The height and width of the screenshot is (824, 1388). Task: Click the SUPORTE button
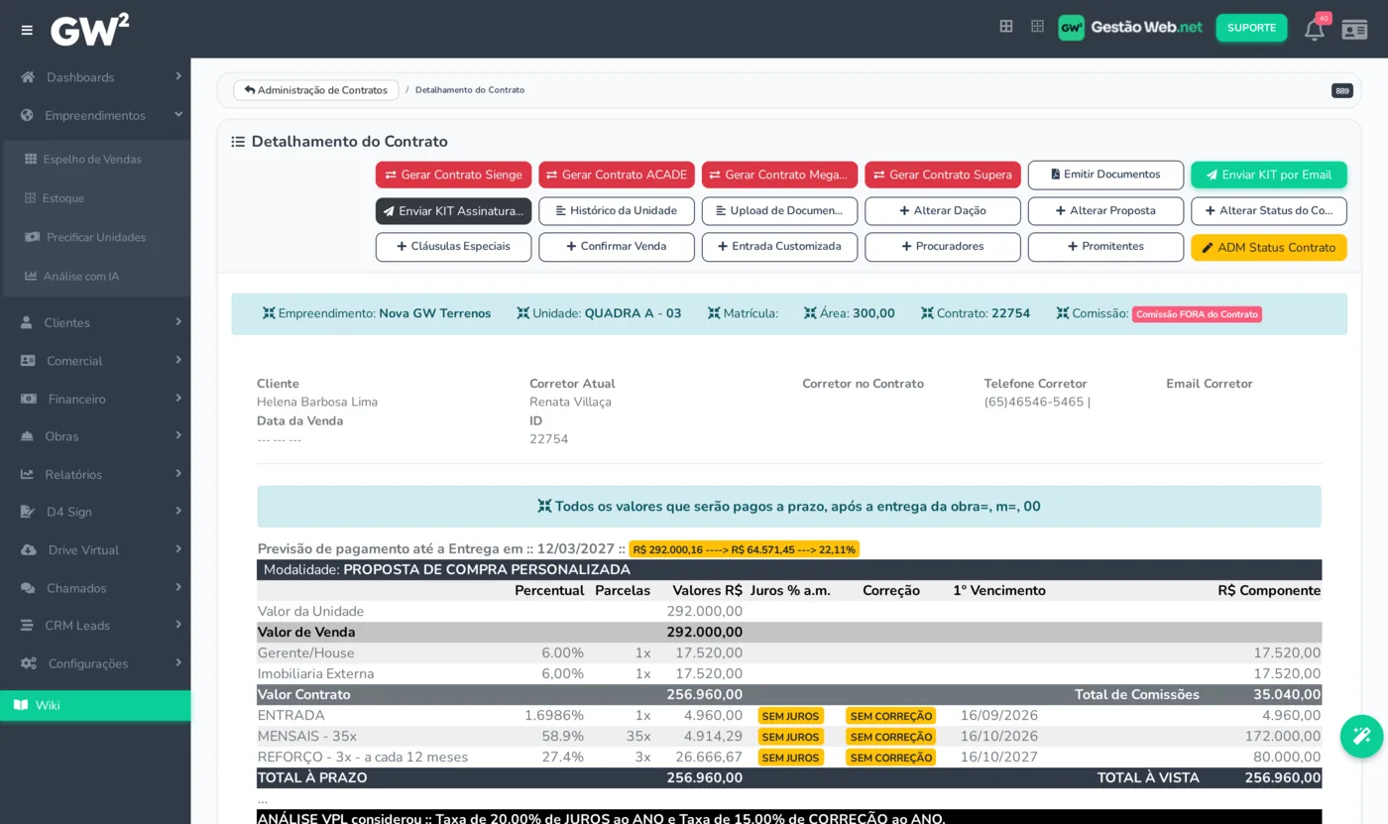coord(1251,28)
